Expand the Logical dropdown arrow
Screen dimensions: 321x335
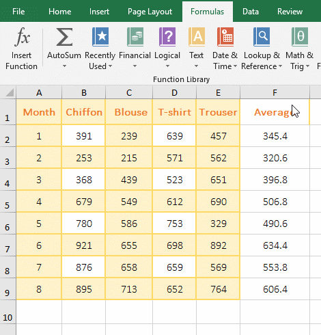[167, 66]
